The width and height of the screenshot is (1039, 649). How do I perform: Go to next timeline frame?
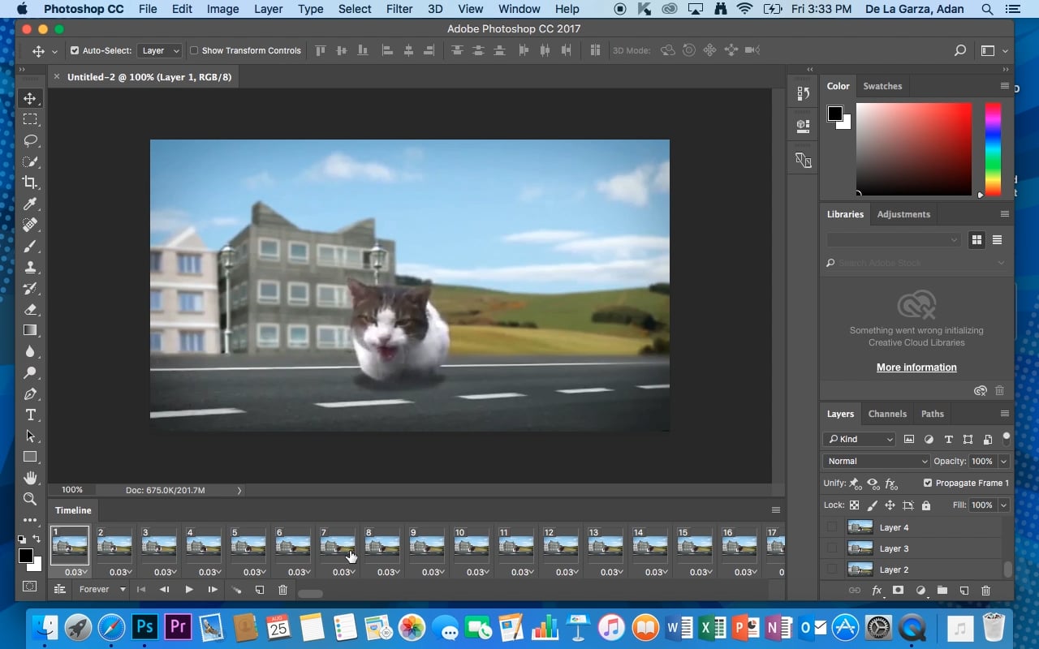[213, 590]
